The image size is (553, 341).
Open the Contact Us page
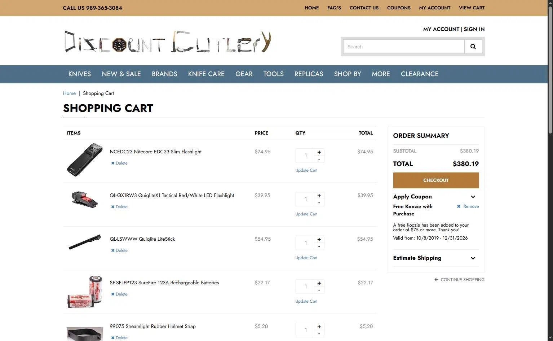point(364,8)
